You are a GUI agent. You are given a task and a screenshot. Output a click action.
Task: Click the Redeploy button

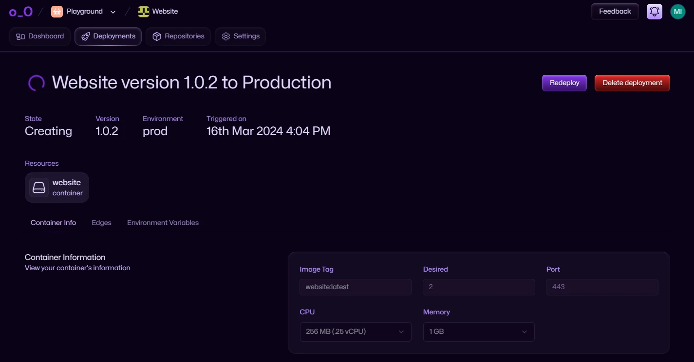click(564, 83)
